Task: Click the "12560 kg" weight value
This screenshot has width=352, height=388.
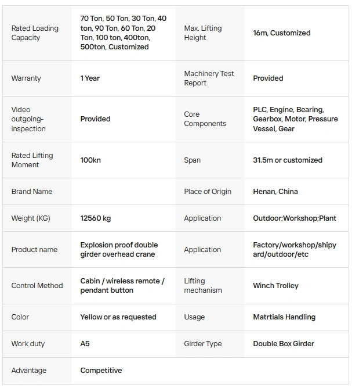Action: coord(96,218)
